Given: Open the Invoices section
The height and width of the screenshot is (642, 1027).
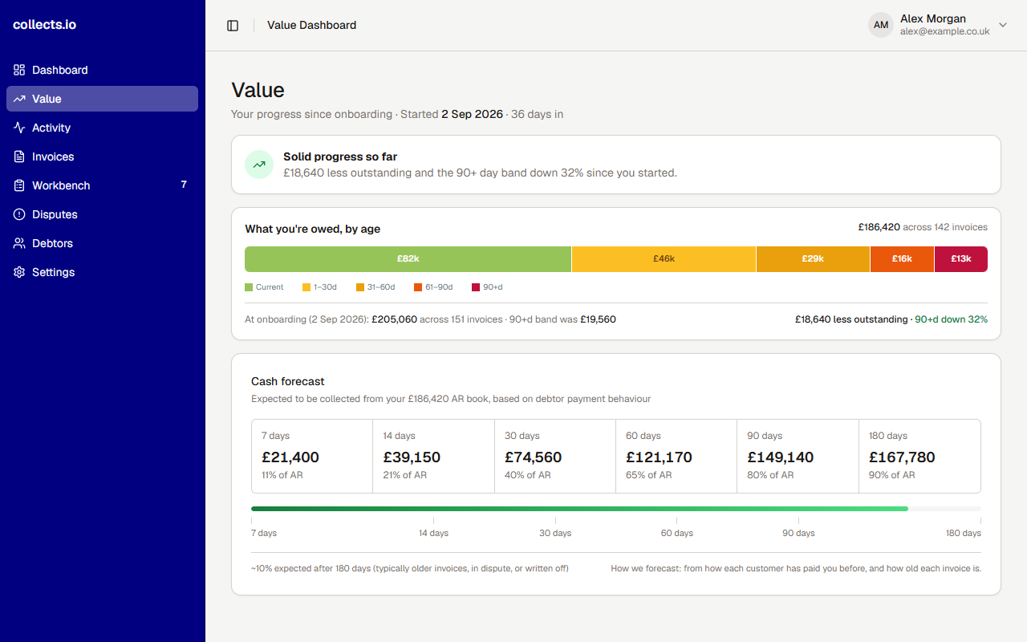Looking at the screenshot, I should coord(102,156).
